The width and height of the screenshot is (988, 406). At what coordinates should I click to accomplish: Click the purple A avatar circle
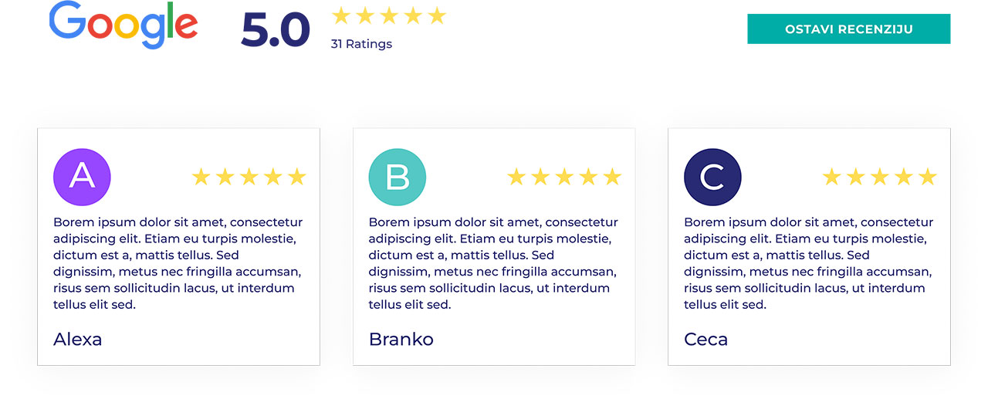pyautogui.click(x=82, y=177)
